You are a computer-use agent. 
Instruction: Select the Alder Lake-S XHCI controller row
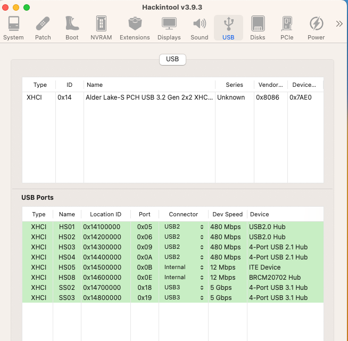click(149, 98)
